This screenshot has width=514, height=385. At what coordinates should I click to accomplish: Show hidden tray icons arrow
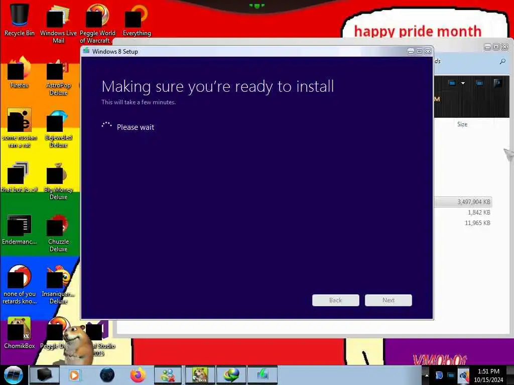coord(427,375)
